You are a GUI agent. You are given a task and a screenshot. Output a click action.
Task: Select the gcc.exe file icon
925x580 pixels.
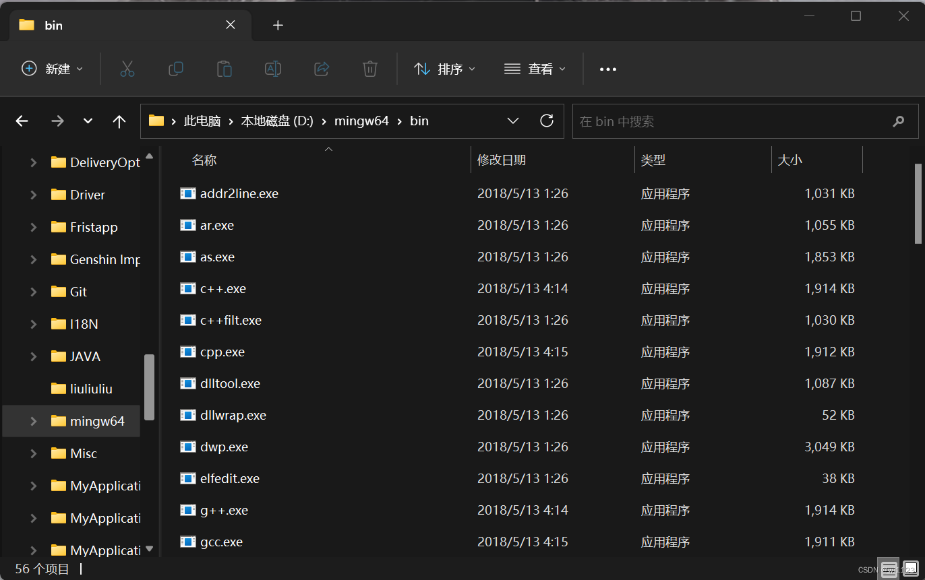click(188, 542)
